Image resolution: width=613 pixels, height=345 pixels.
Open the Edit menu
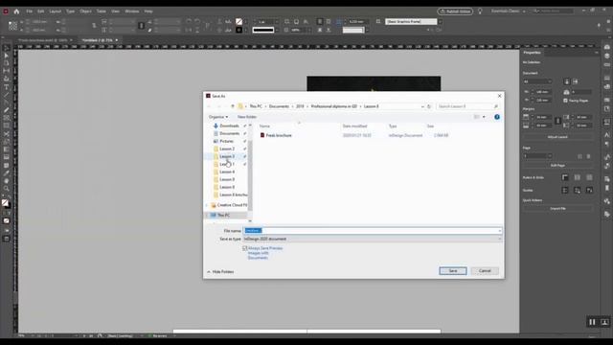40,11
